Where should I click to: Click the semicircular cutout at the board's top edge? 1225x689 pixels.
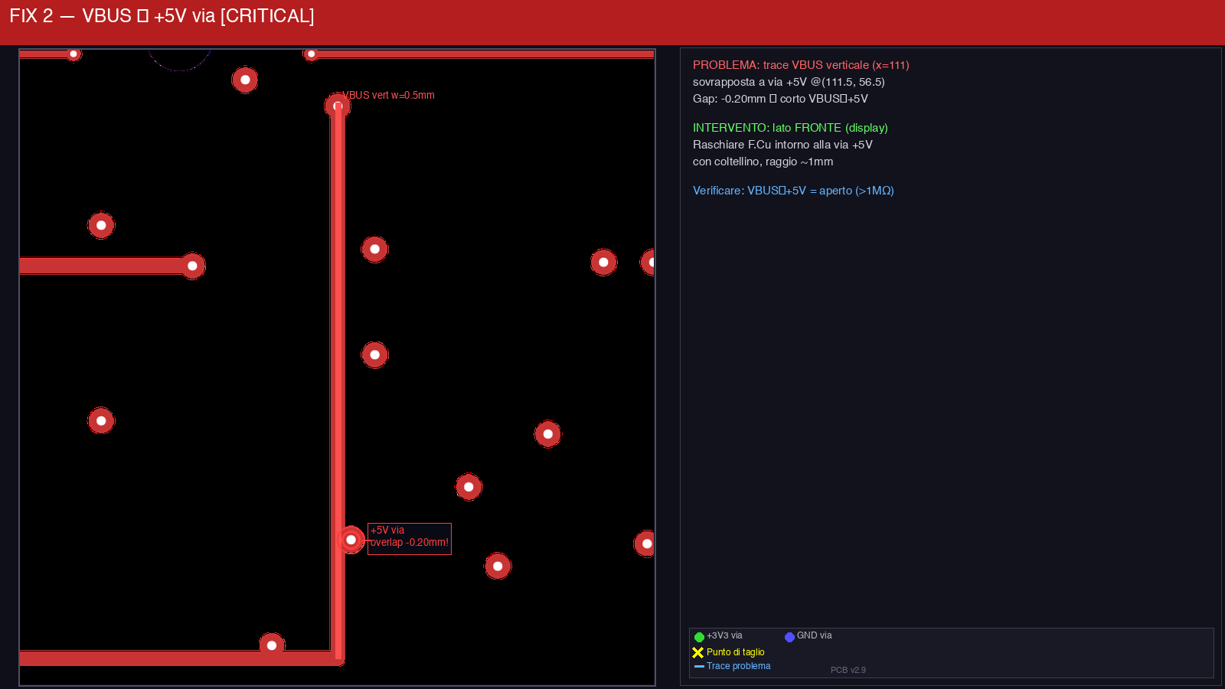[179, 59]
